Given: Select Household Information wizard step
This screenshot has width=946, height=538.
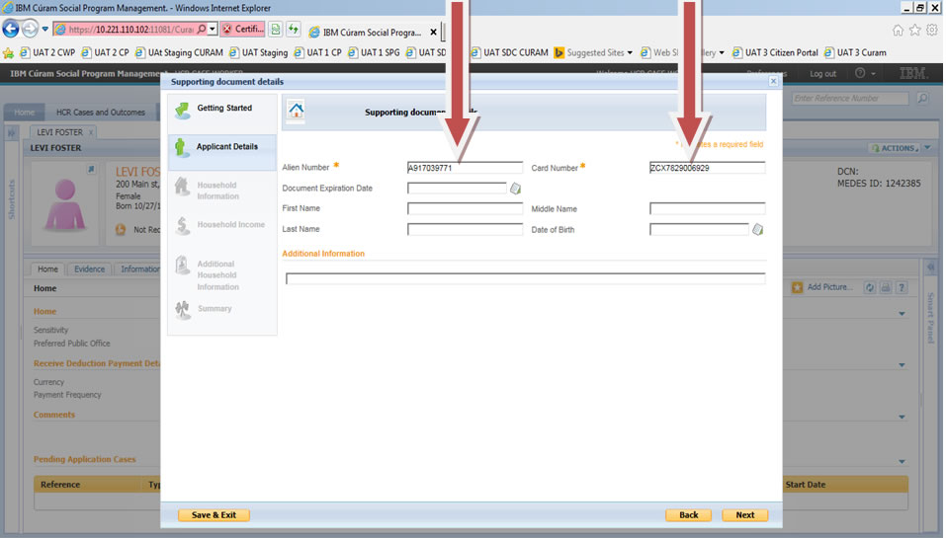Looking at the screenshot, I should click(x=222, y=191).
